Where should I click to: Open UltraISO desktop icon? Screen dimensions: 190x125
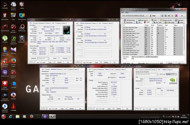pos(13,96)
